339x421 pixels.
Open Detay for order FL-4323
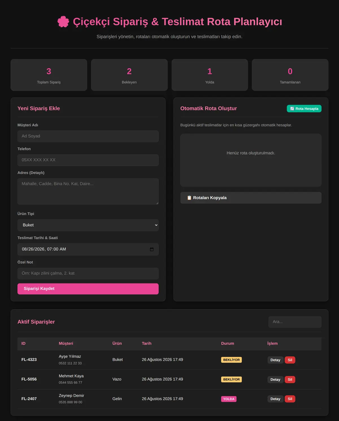point(275,360)
